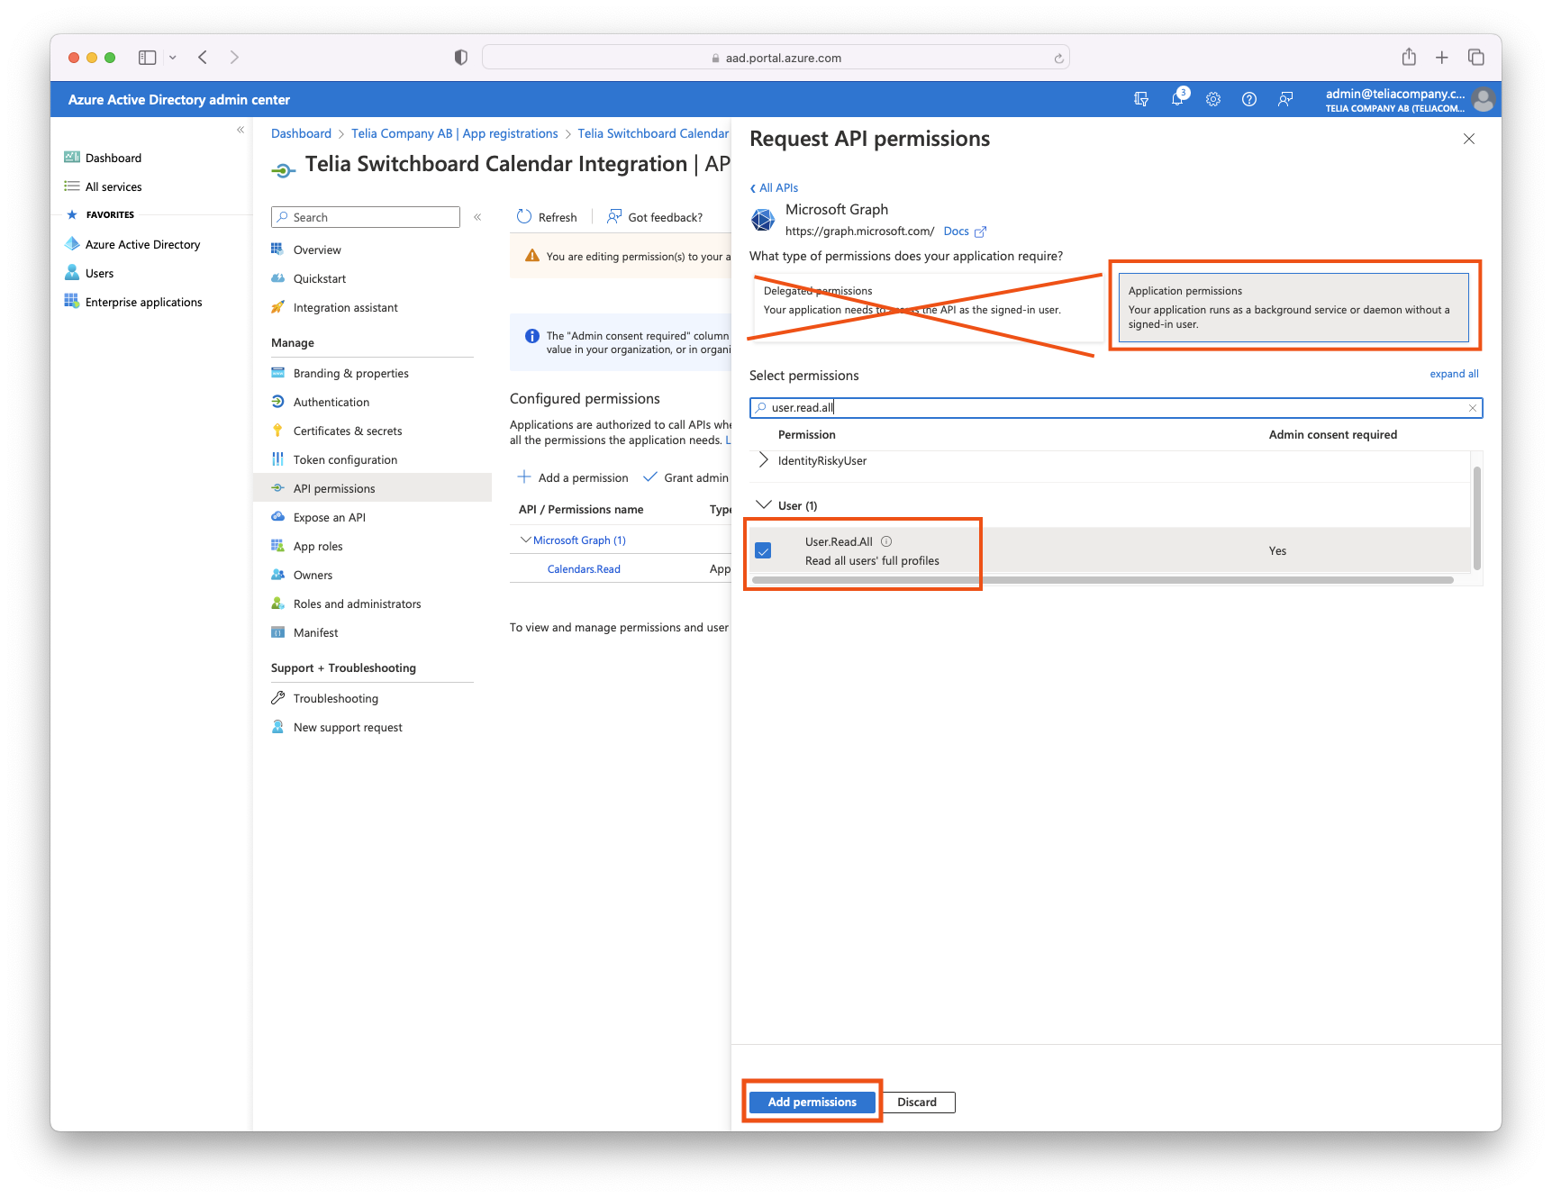Viewport: 1552px width, 1198px height.
Task: Open All services in left navigation
Action: 113,186
